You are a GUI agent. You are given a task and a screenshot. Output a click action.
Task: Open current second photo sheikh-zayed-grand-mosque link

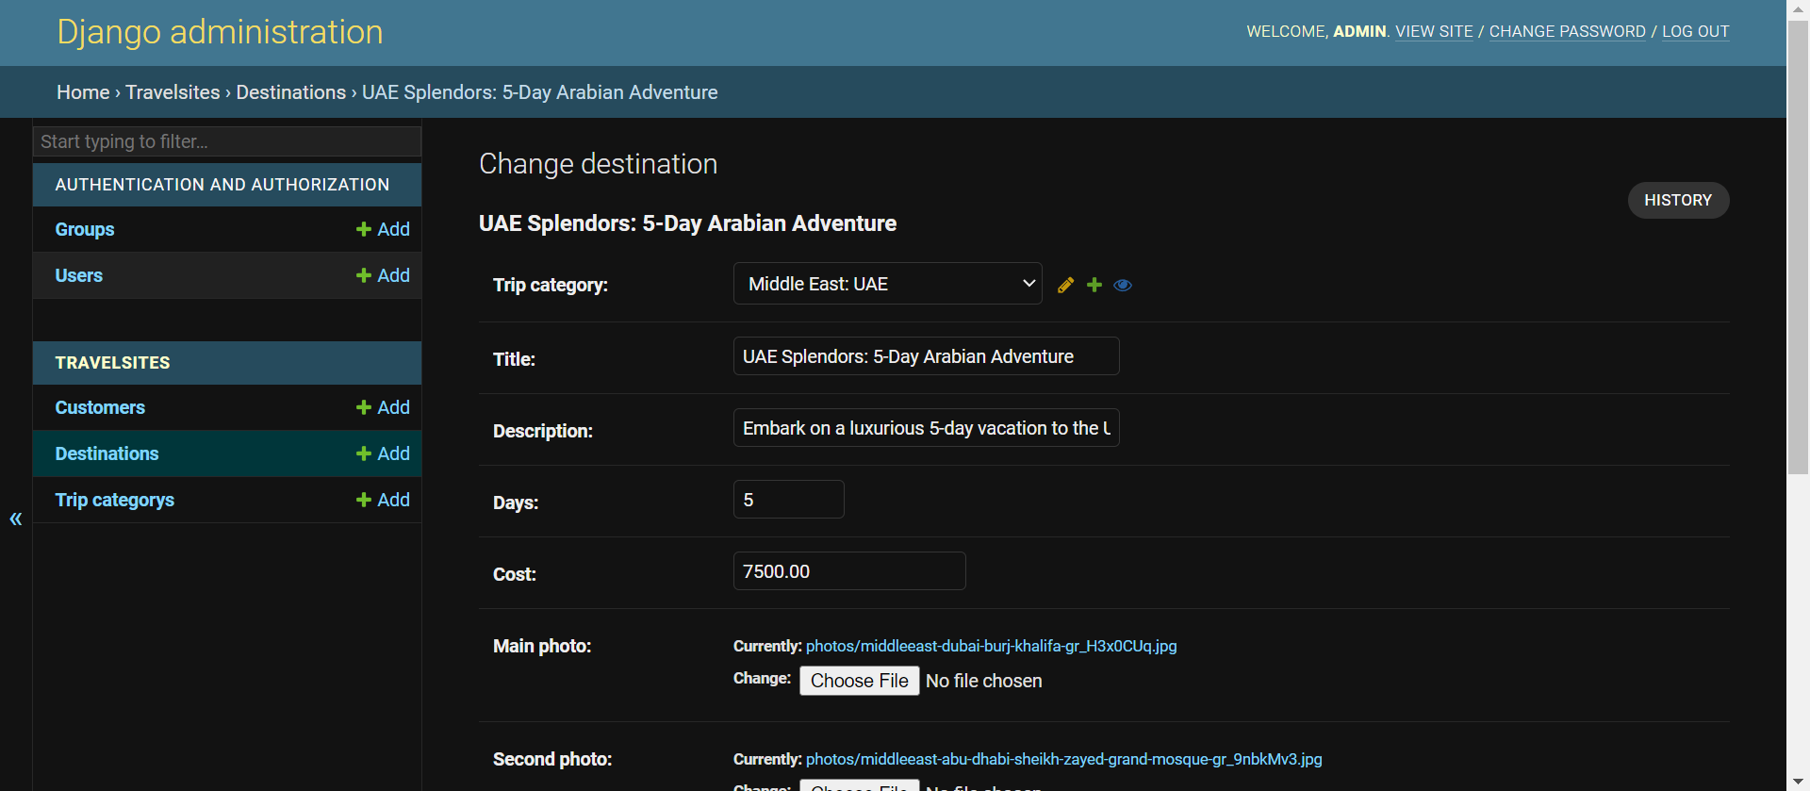tap(1063, 759)
